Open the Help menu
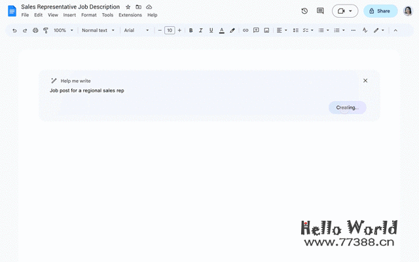This screenshot has height=262, width=419. (x=153, y=15)
